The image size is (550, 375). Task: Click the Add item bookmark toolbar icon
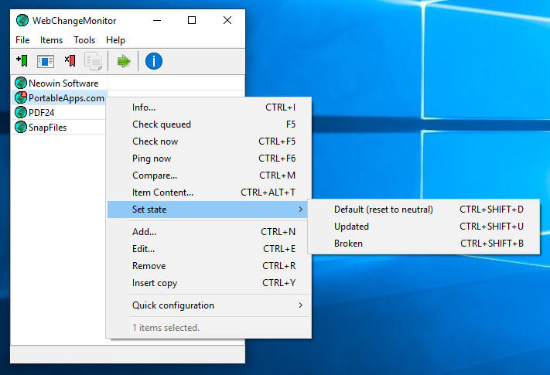click(x=22, y=61)
